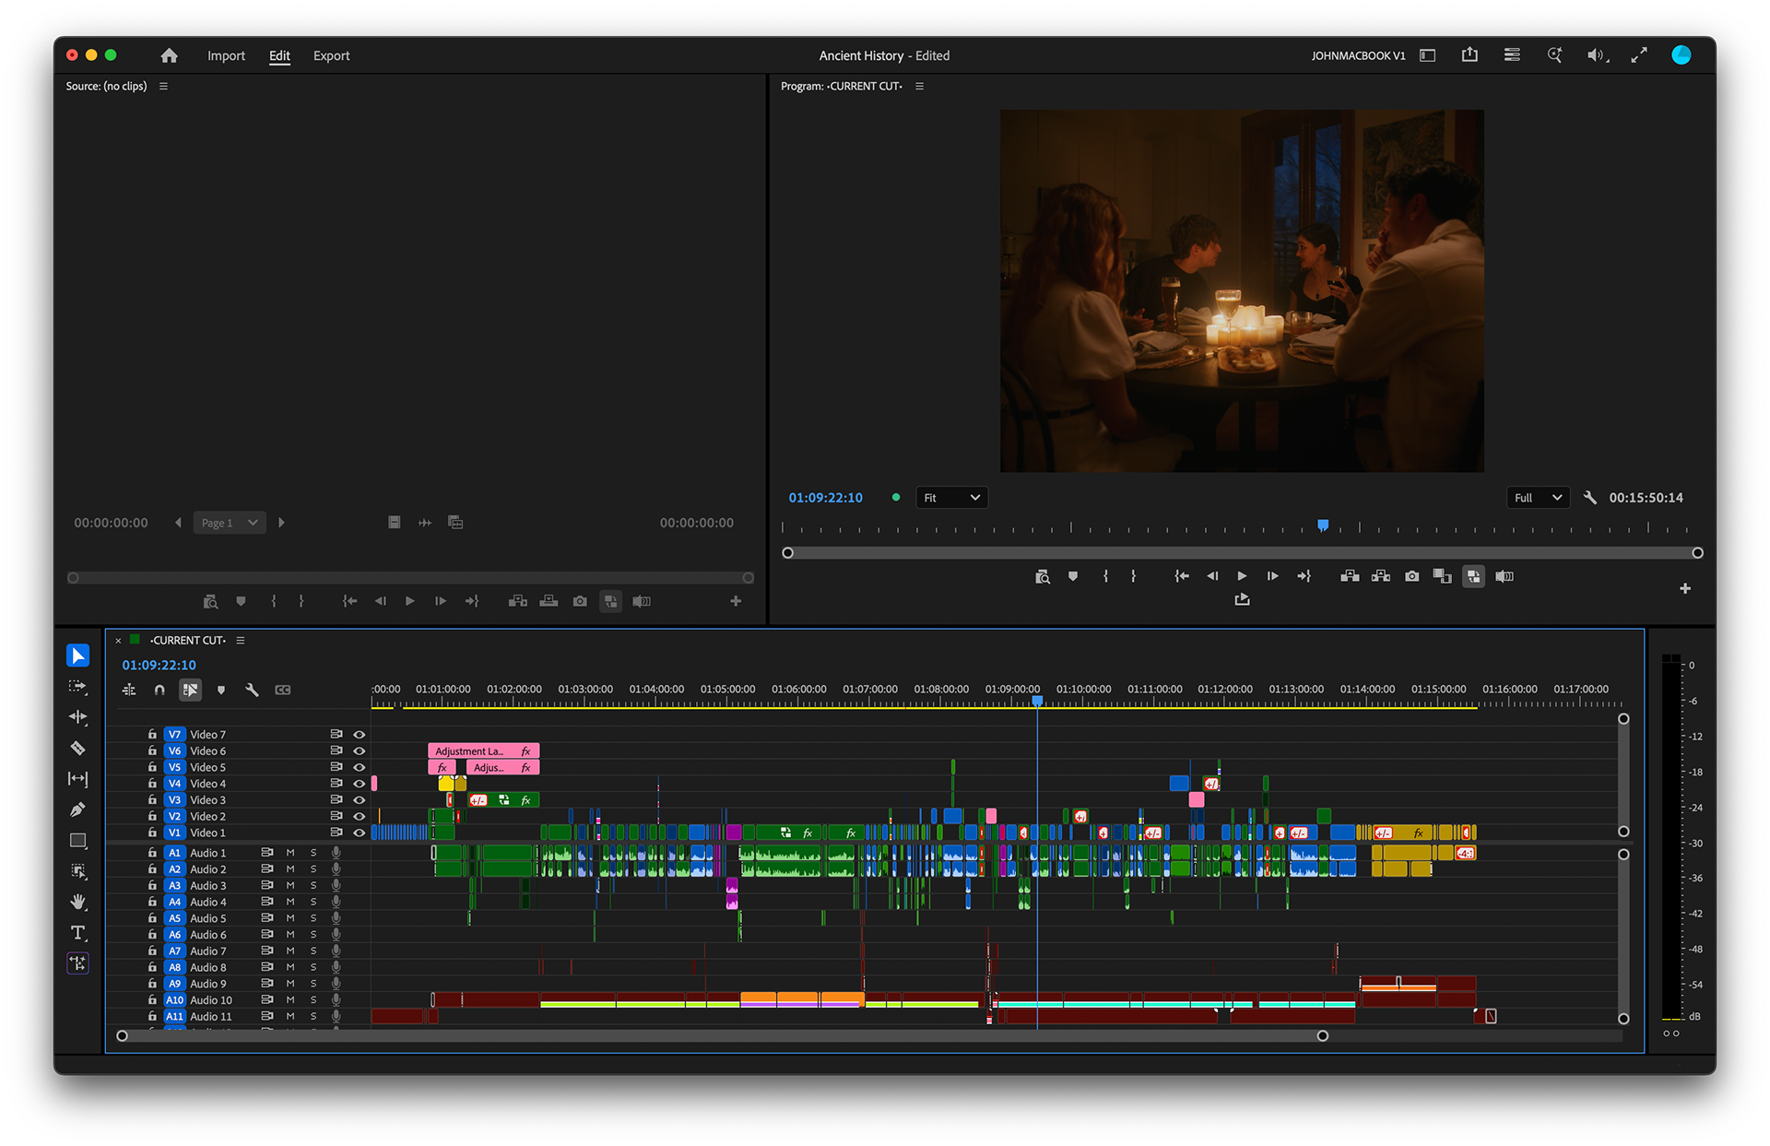Click the timeline ruler at 01:05:00:00
The height and width of the screenshot is (1146, 1770).
click(727, 690)
